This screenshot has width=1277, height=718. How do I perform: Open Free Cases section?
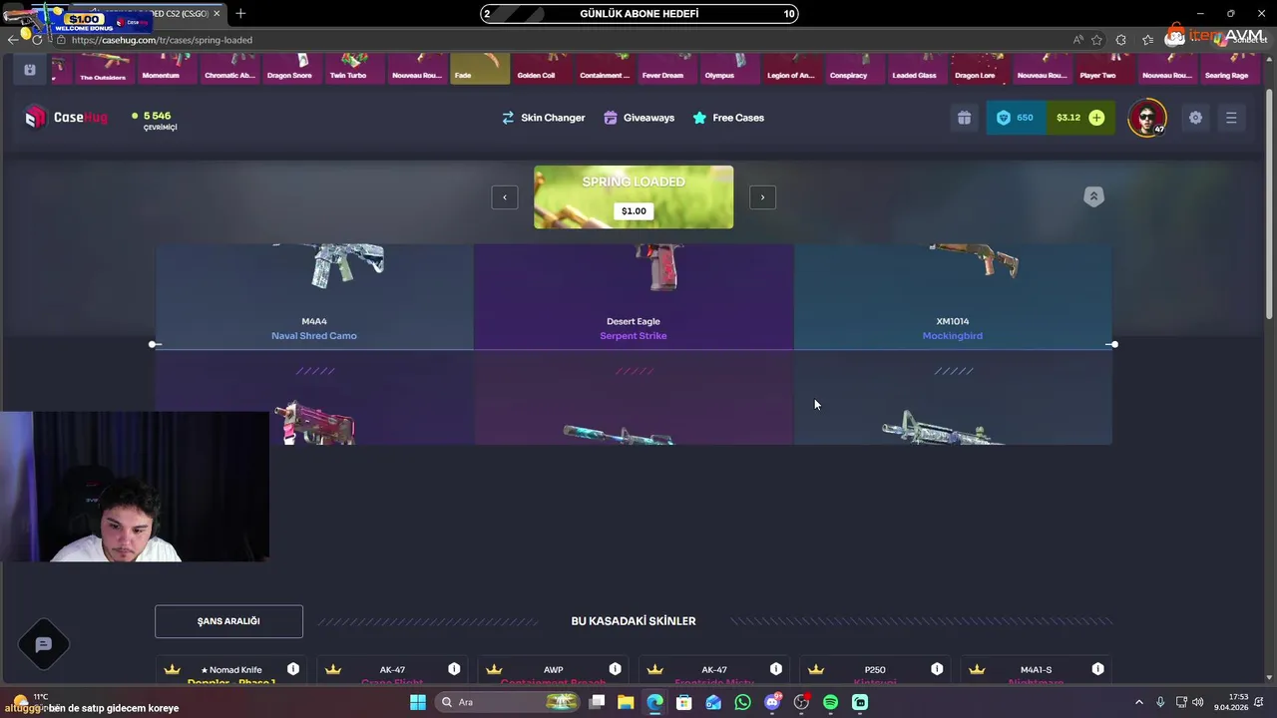click(728, 118)
